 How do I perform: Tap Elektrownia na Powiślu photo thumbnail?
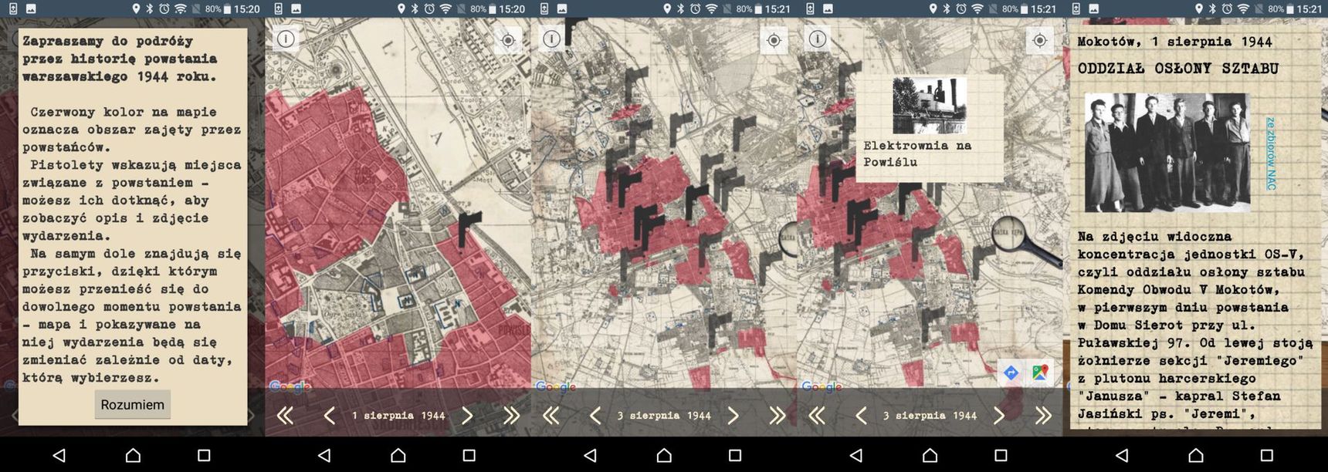point(930,106)
